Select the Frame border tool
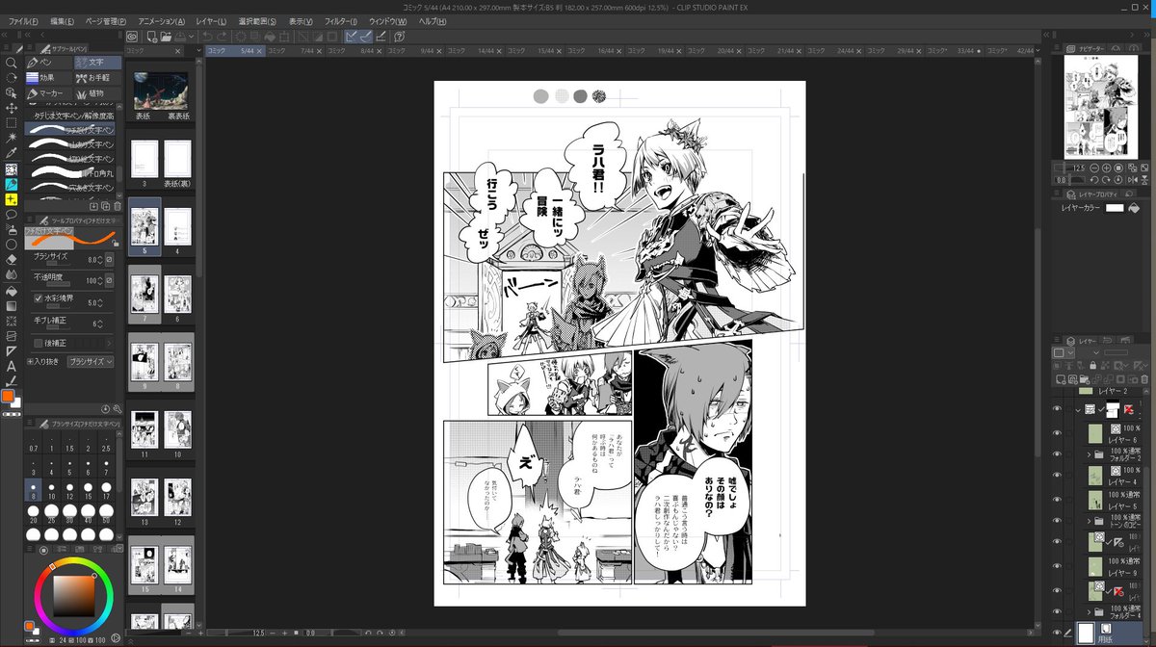Screen dimensions: 1156x647 click(x=11, y=335)
